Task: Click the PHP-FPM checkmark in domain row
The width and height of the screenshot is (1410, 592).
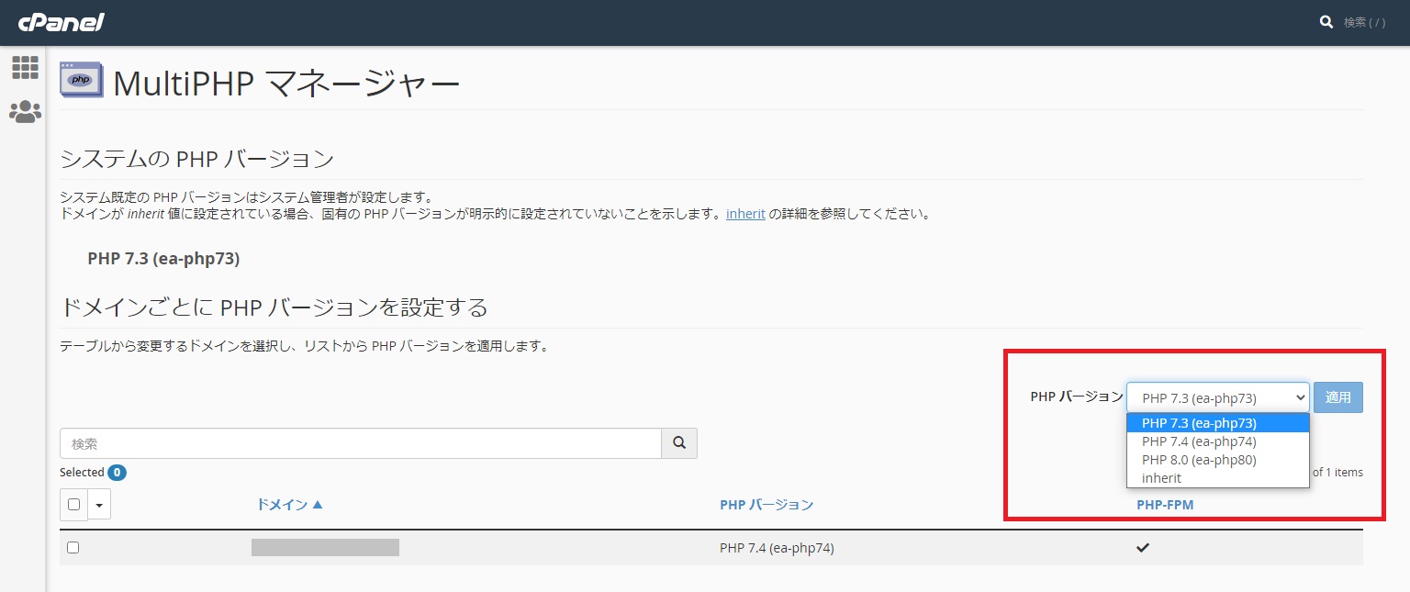Action: 1143,548
